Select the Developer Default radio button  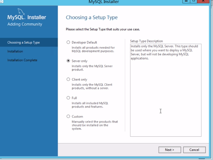pos(68,42)
